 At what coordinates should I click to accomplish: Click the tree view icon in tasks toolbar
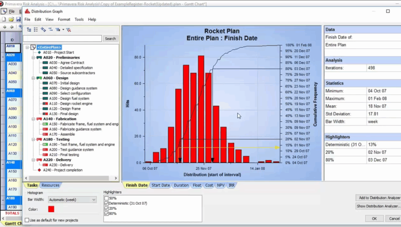pos(29,30)
